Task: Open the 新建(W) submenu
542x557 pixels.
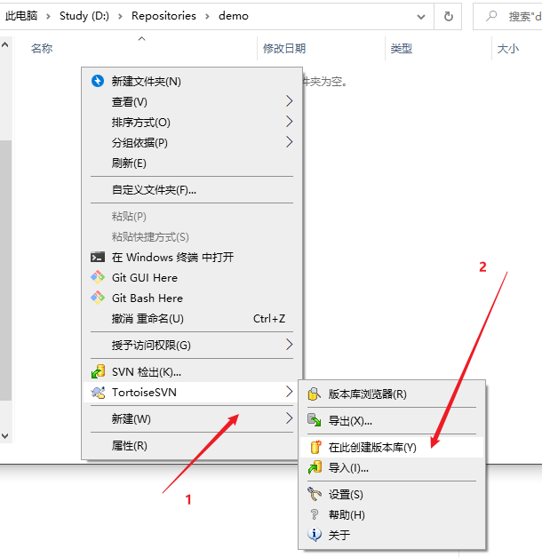Action: click(x=192, y=418)
